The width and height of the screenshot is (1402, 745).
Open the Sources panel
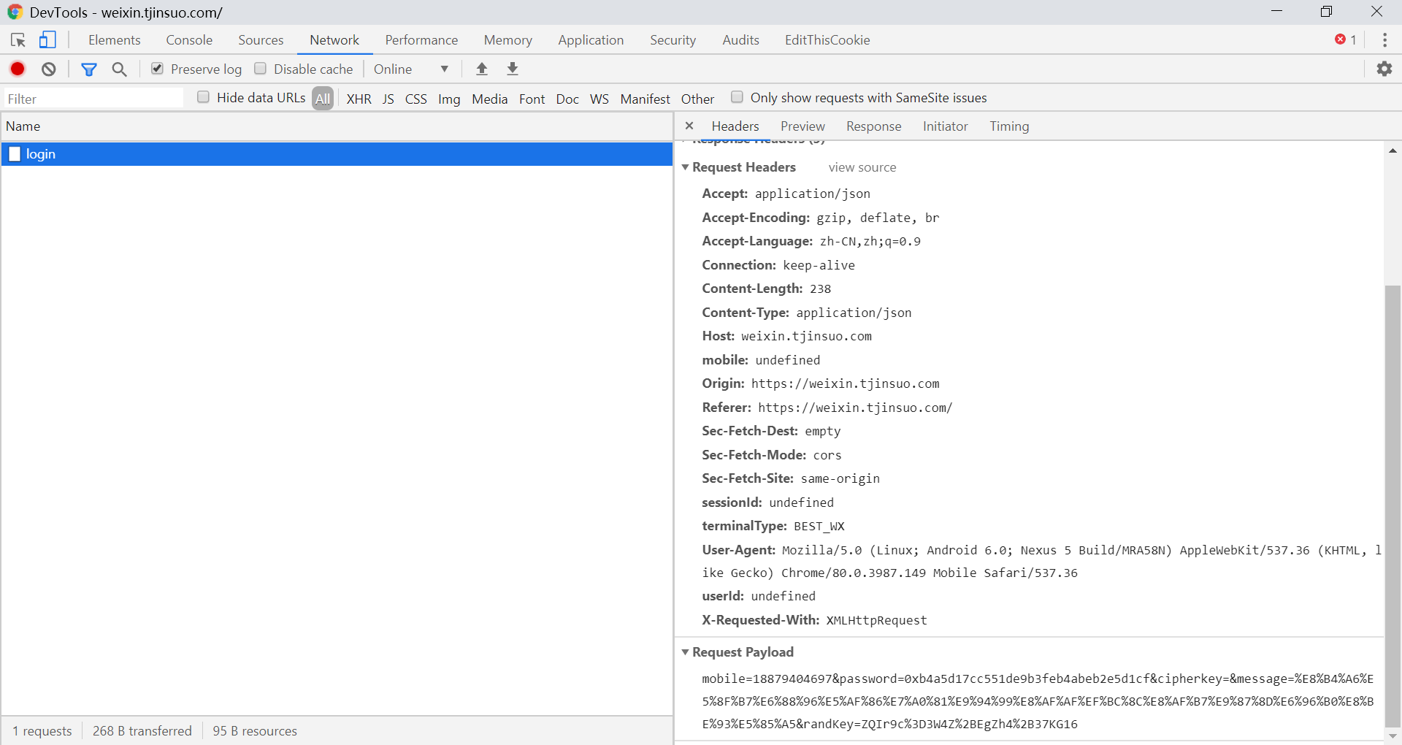click(x=261, y=40)
